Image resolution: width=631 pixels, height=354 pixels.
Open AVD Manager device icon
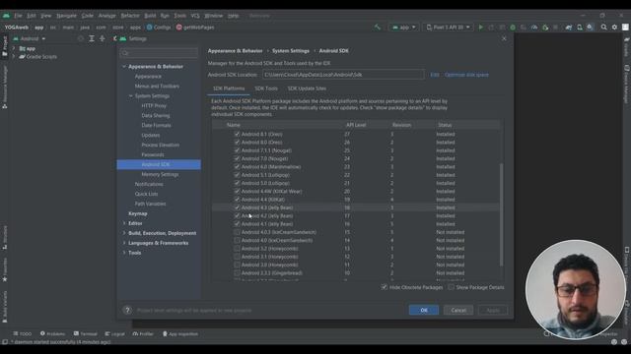(x=580, y=28)
